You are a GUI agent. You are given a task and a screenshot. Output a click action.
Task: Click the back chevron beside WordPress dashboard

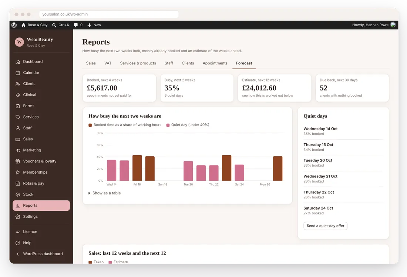[18, 254]
